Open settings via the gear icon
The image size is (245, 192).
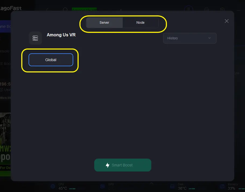(x=222, y=9)
